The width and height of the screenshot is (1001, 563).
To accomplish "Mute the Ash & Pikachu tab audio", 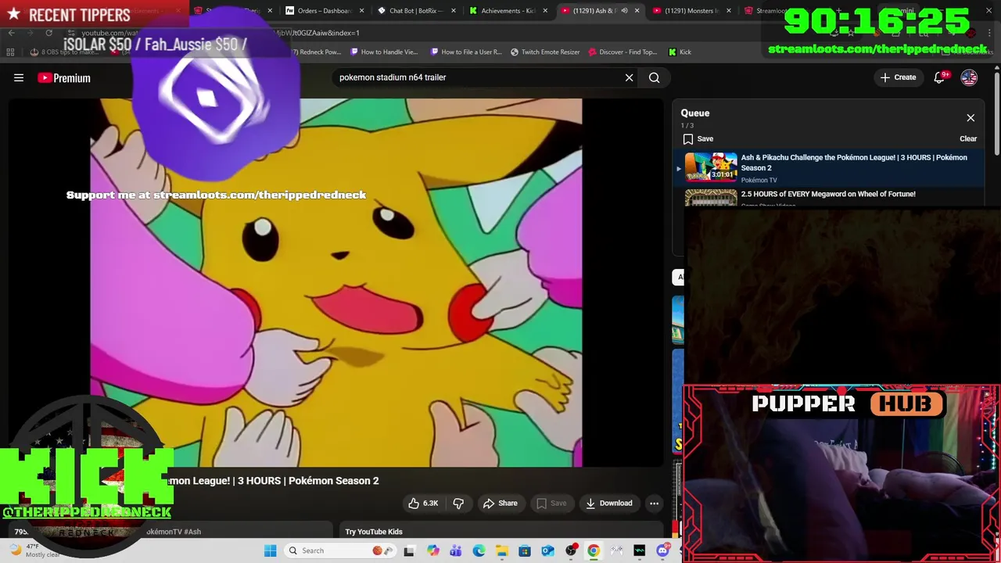I will tap(624, 11).
